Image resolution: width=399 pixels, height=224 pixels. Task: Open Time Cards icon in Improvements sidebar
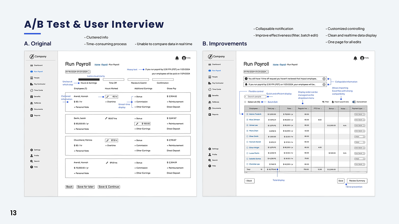(x=210, y=89)
